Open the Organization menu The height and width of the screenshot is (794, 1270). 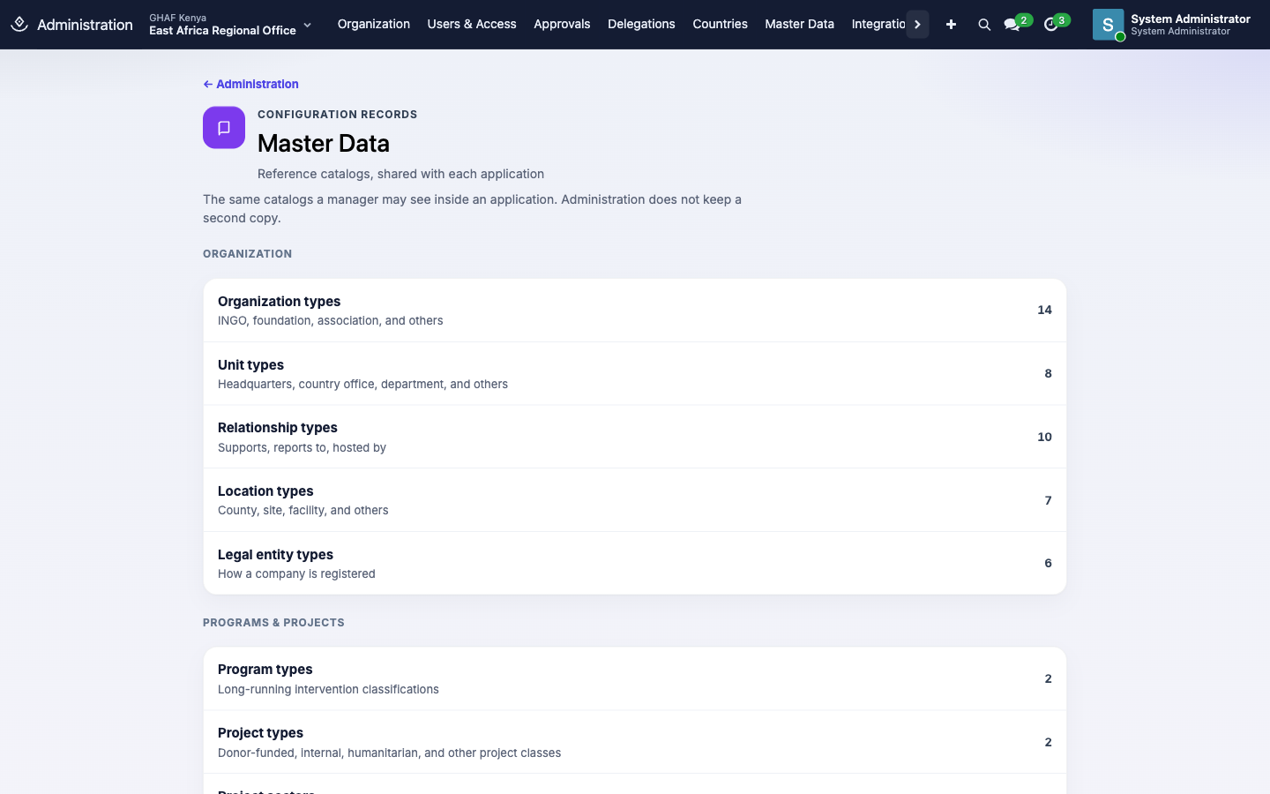point(374,25)
